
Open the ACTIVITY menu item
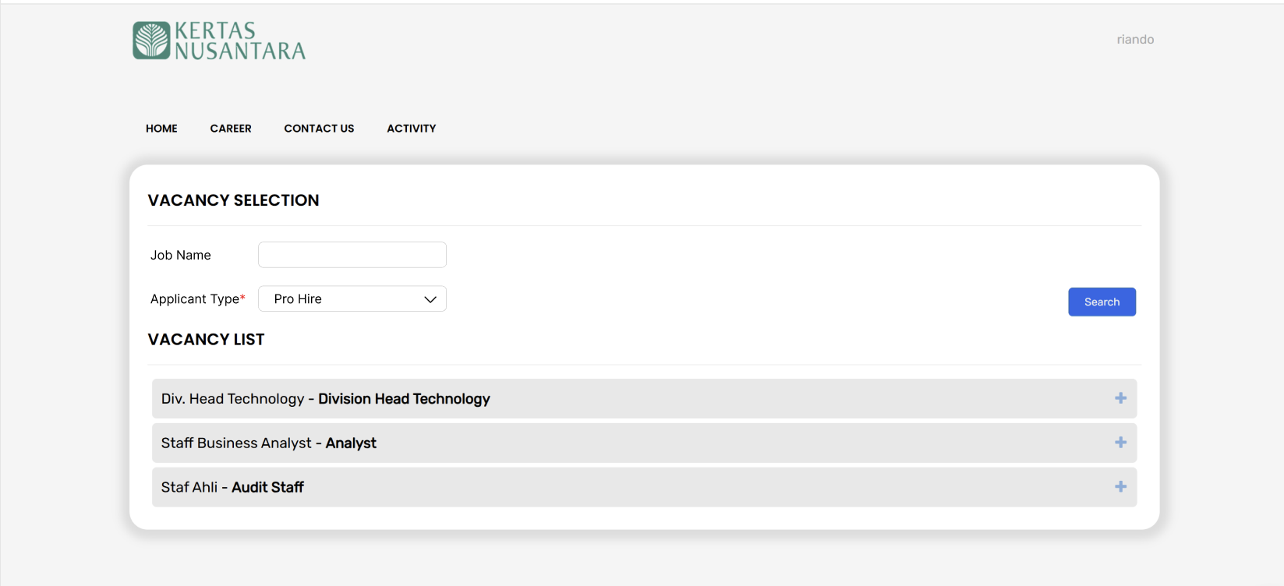(x=411, y=129)
